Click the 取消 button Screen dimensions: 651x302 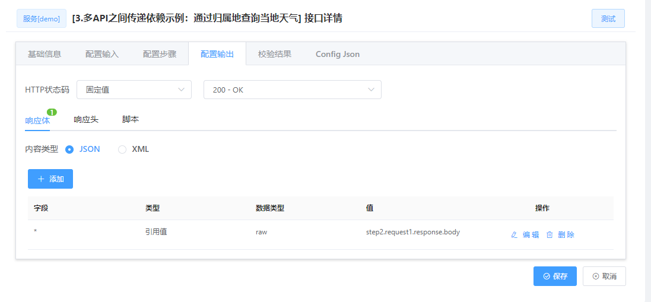click(605, 276)
